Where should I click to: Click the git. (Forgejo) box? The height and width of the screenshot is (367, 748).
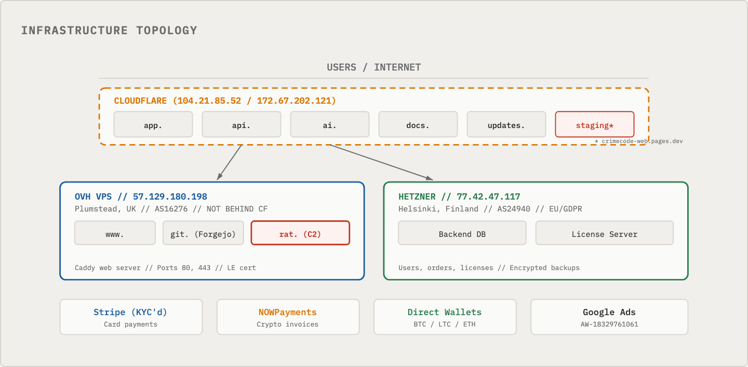(203, 233)
